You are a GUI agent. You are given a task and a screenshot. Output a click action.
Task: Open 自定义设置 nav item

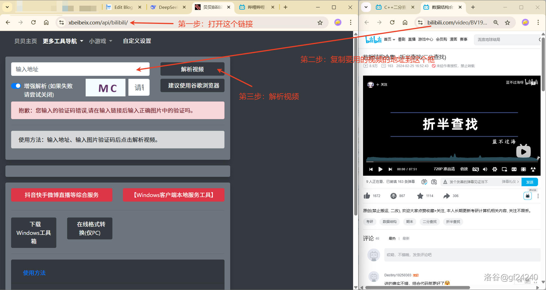[137, 41]
